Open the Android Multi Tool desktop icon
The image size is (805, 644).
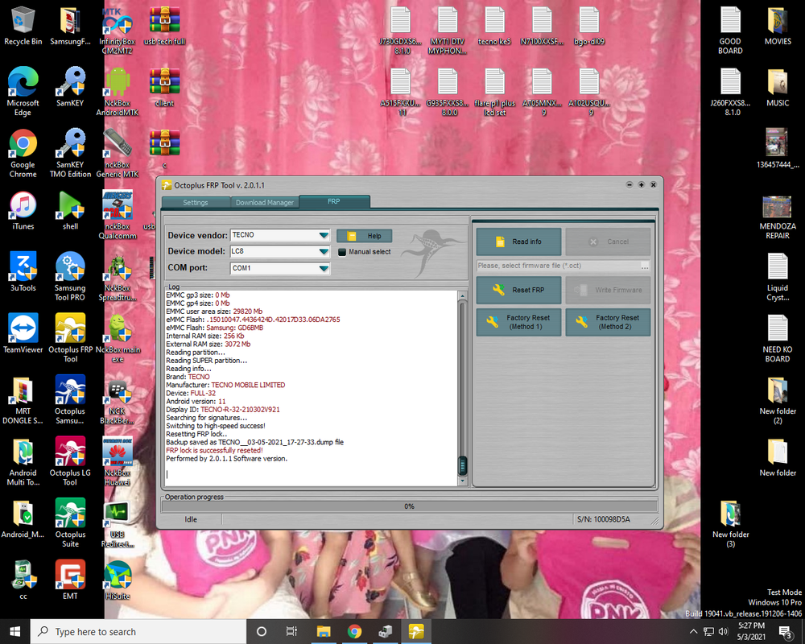[x=23, y=462]
